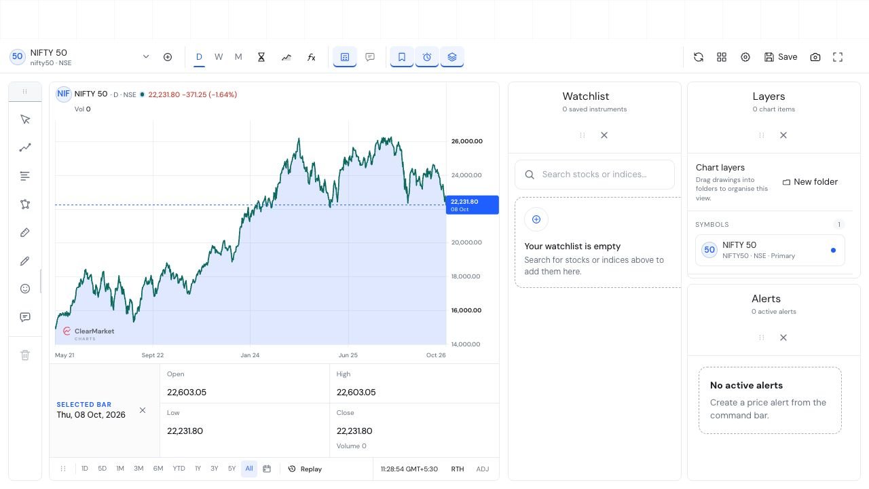Delete drawings with the trash icon
Screen dimensions: 869x489
pyautogui.click(x=25, y=355)
